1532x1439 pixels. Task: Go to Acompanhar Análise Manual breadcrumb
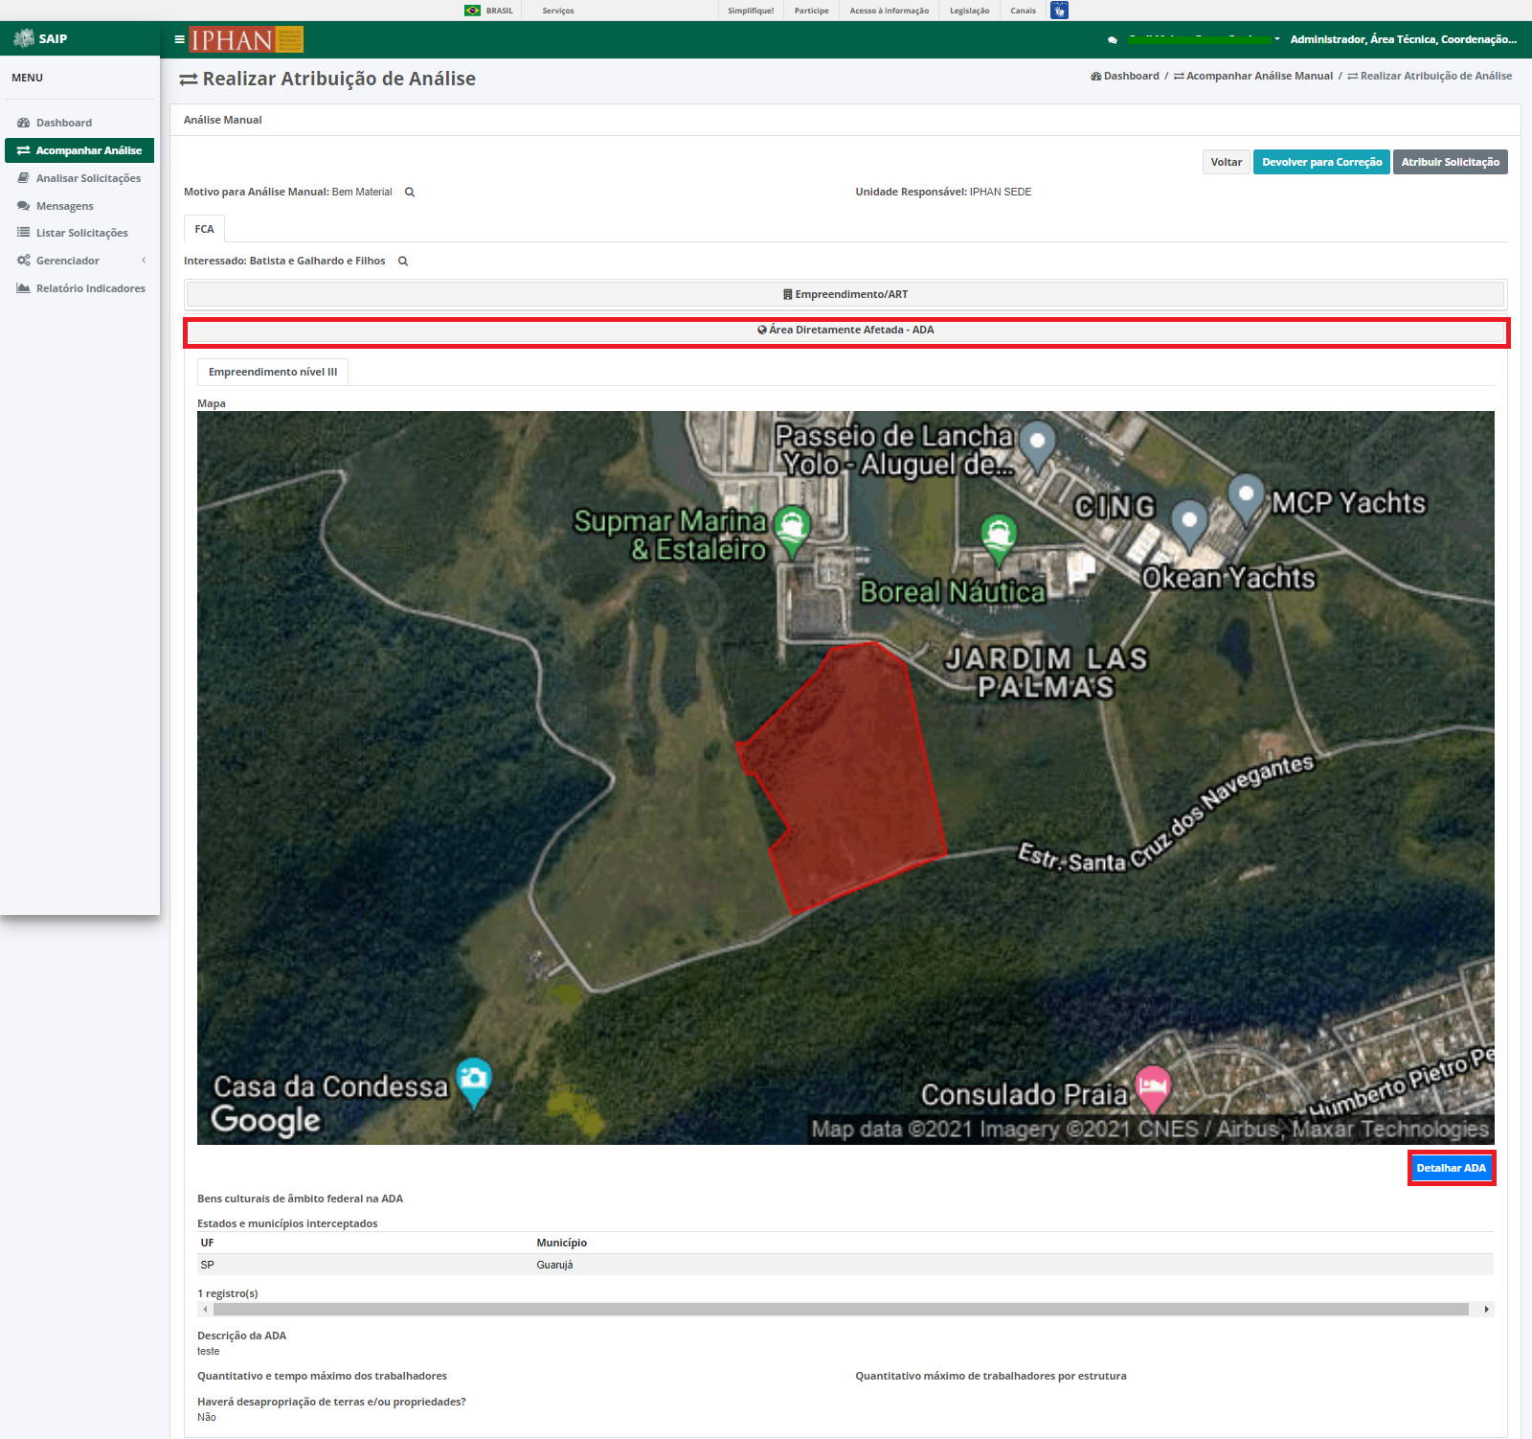point(1253,76)
